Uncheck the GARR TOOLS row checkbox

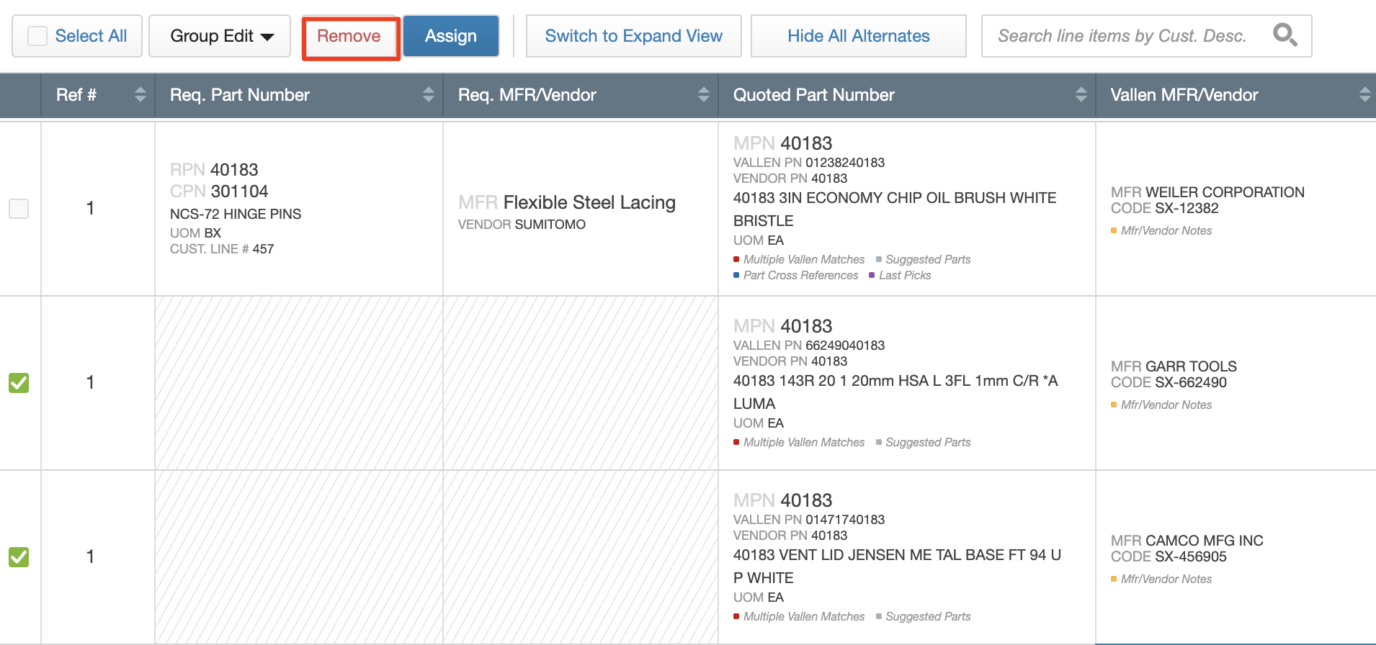[x=19, y=383]
